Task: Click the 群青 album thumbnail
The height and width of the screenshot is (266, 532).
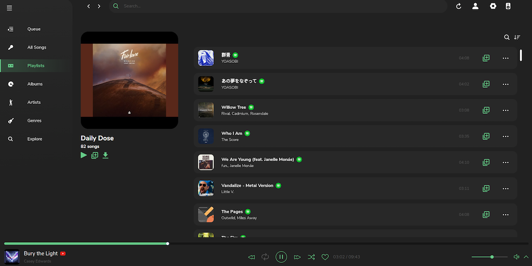Action: coord(206,58)
